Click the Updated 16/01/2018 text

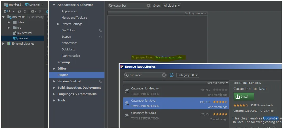click(x=245, y=111)
